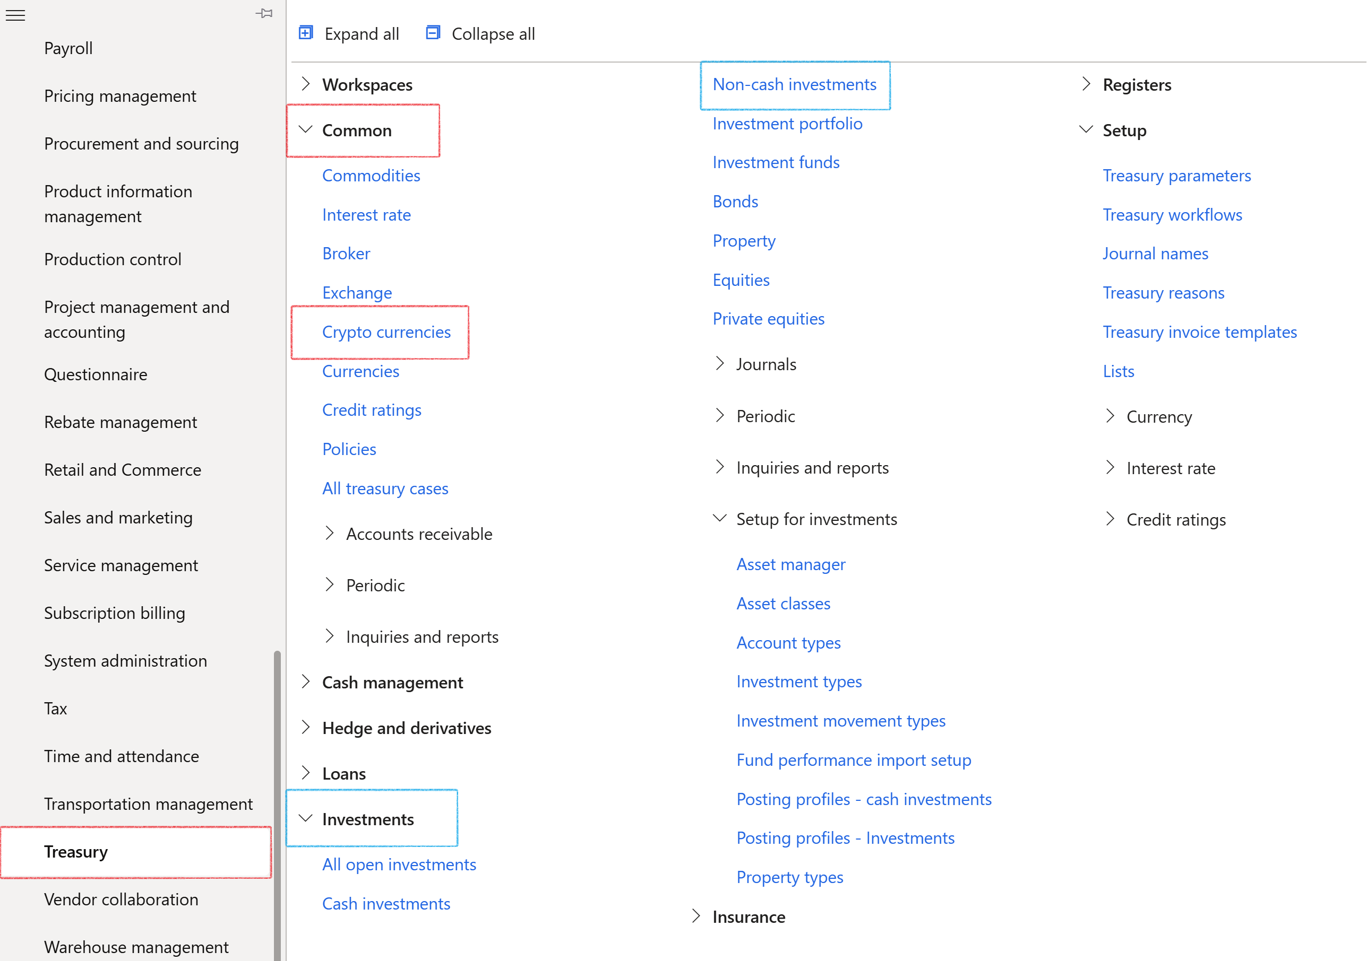This screenshot has width=1367, height=961.
Task: Expand the Cash management section
Action: [306, 682]
